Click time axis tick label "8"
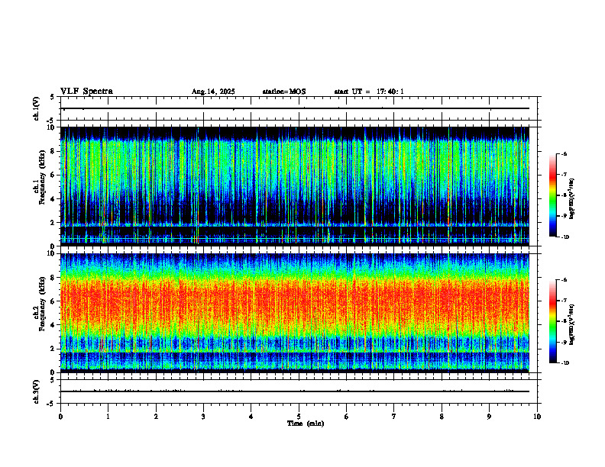This screenshot has width=605, height=467. [x=442, y=417]
